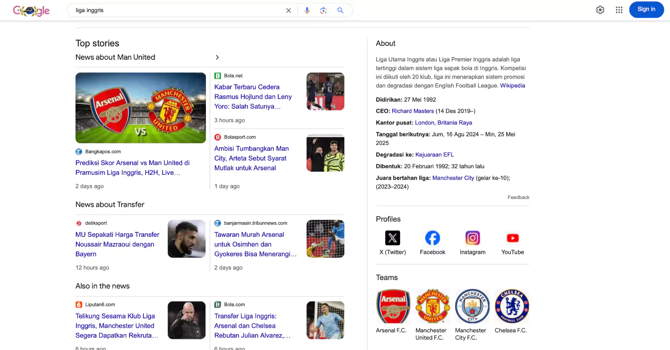Viewport: 670px width, 350px height.
Task: Click the Liputan6.com source icon
Action: (x=79, y=305)
